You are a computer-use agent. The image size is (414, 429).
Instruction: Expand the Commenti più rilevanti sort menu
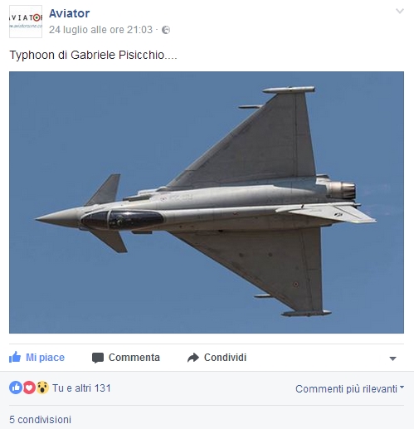[349, 388]
